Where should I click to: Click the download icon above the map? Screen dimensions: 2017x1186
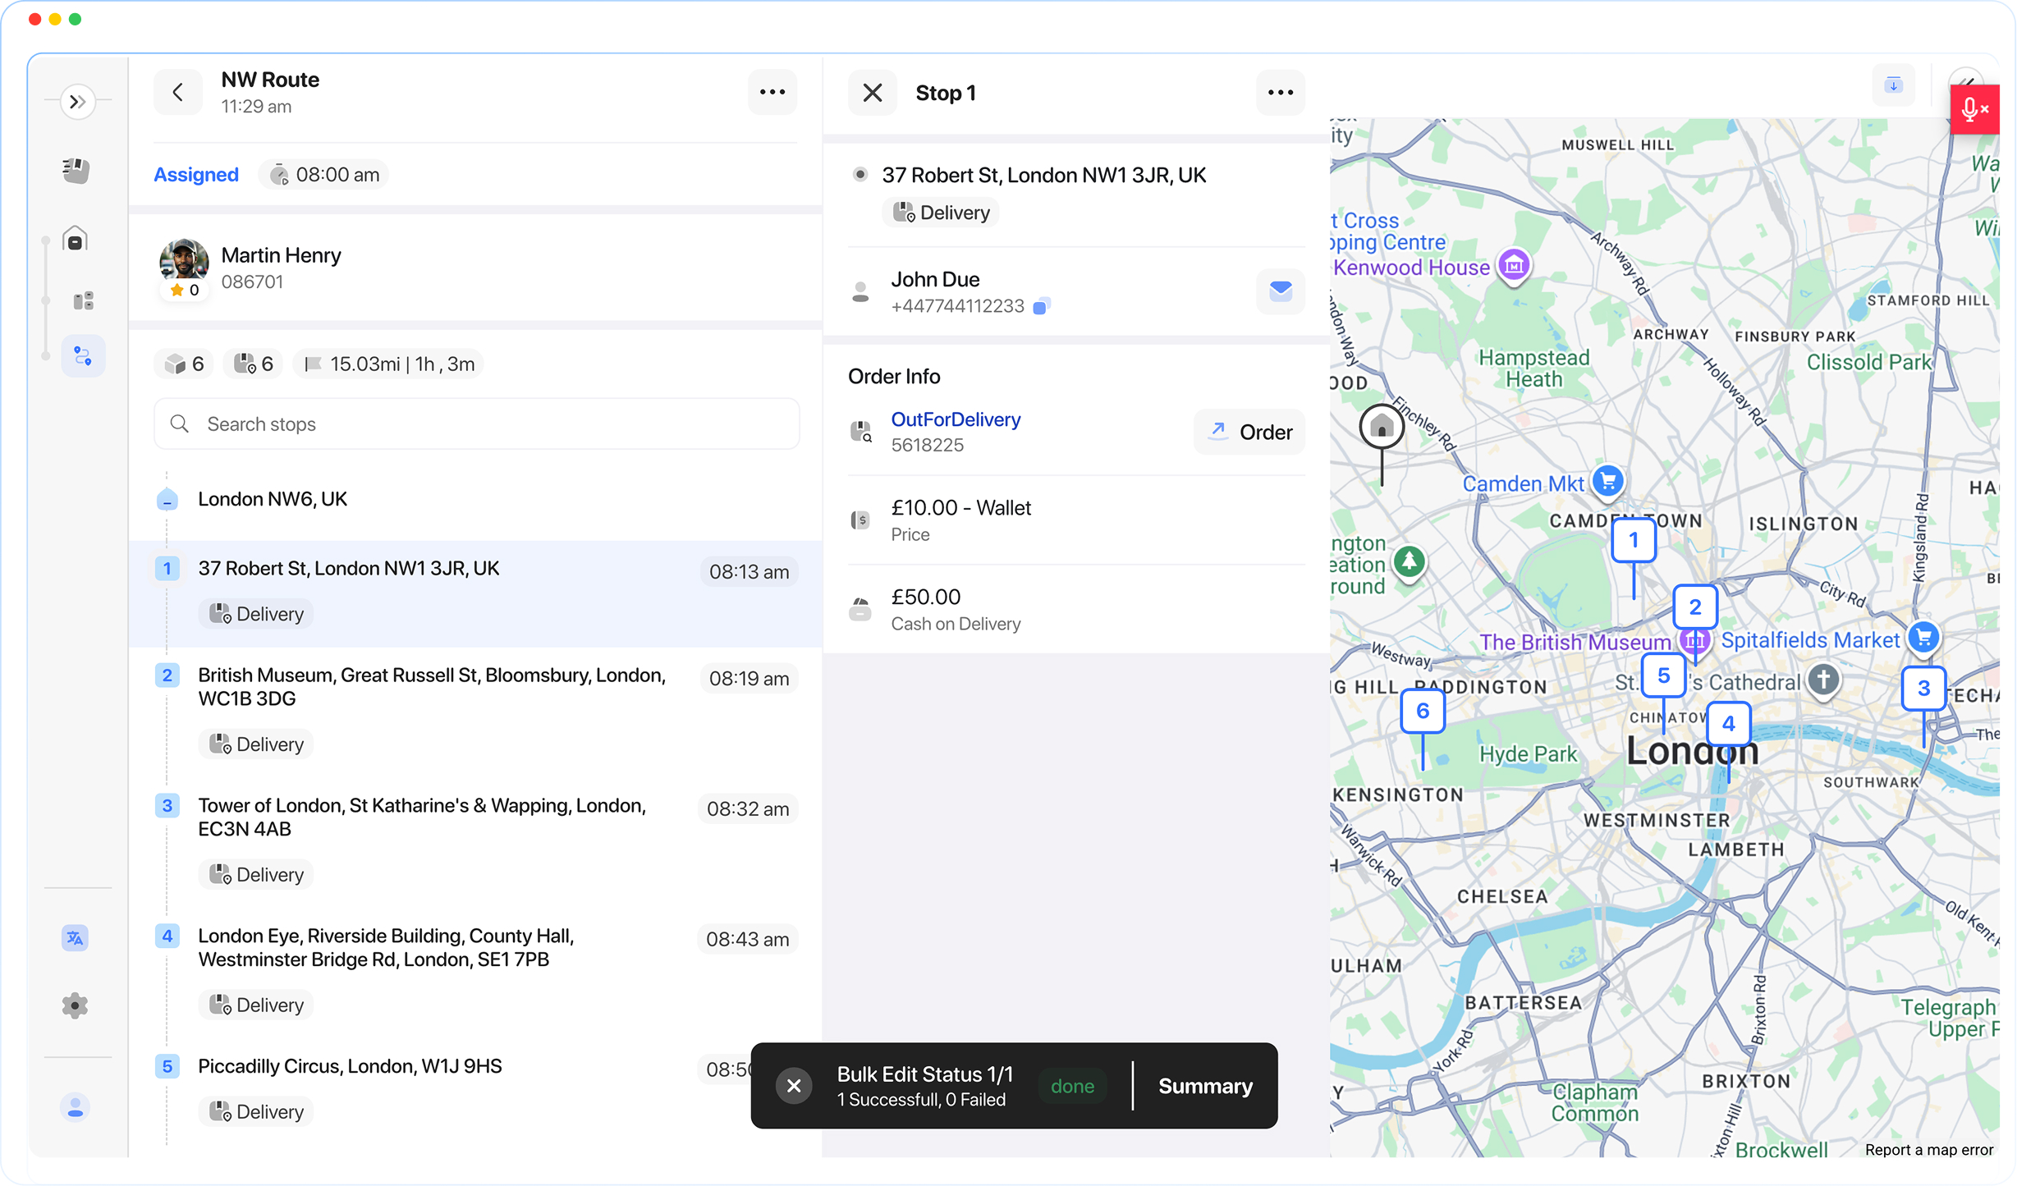(x=1893, y=85)
